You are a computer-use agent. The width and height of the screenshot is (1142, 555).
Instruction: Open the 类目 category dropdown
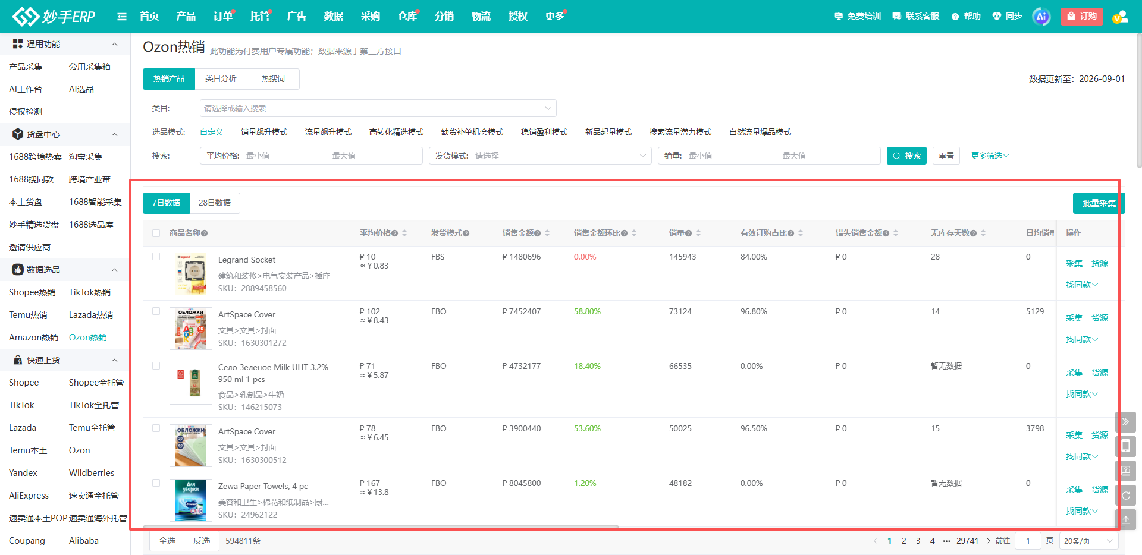click(x=378, y=108)
